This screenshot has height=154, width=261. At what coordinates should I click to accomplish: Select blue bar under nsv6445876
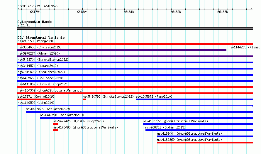[140, 112]
